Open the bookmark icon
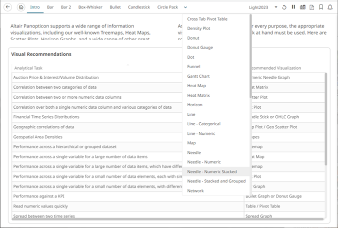Screen dimensions: 338x228 pos(321,8)
